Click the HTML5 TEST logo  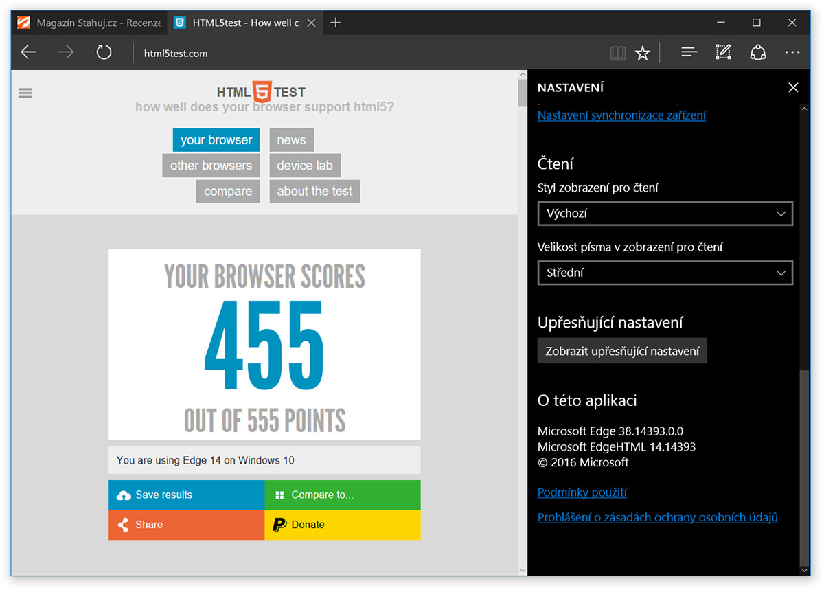tap(262, 91)
